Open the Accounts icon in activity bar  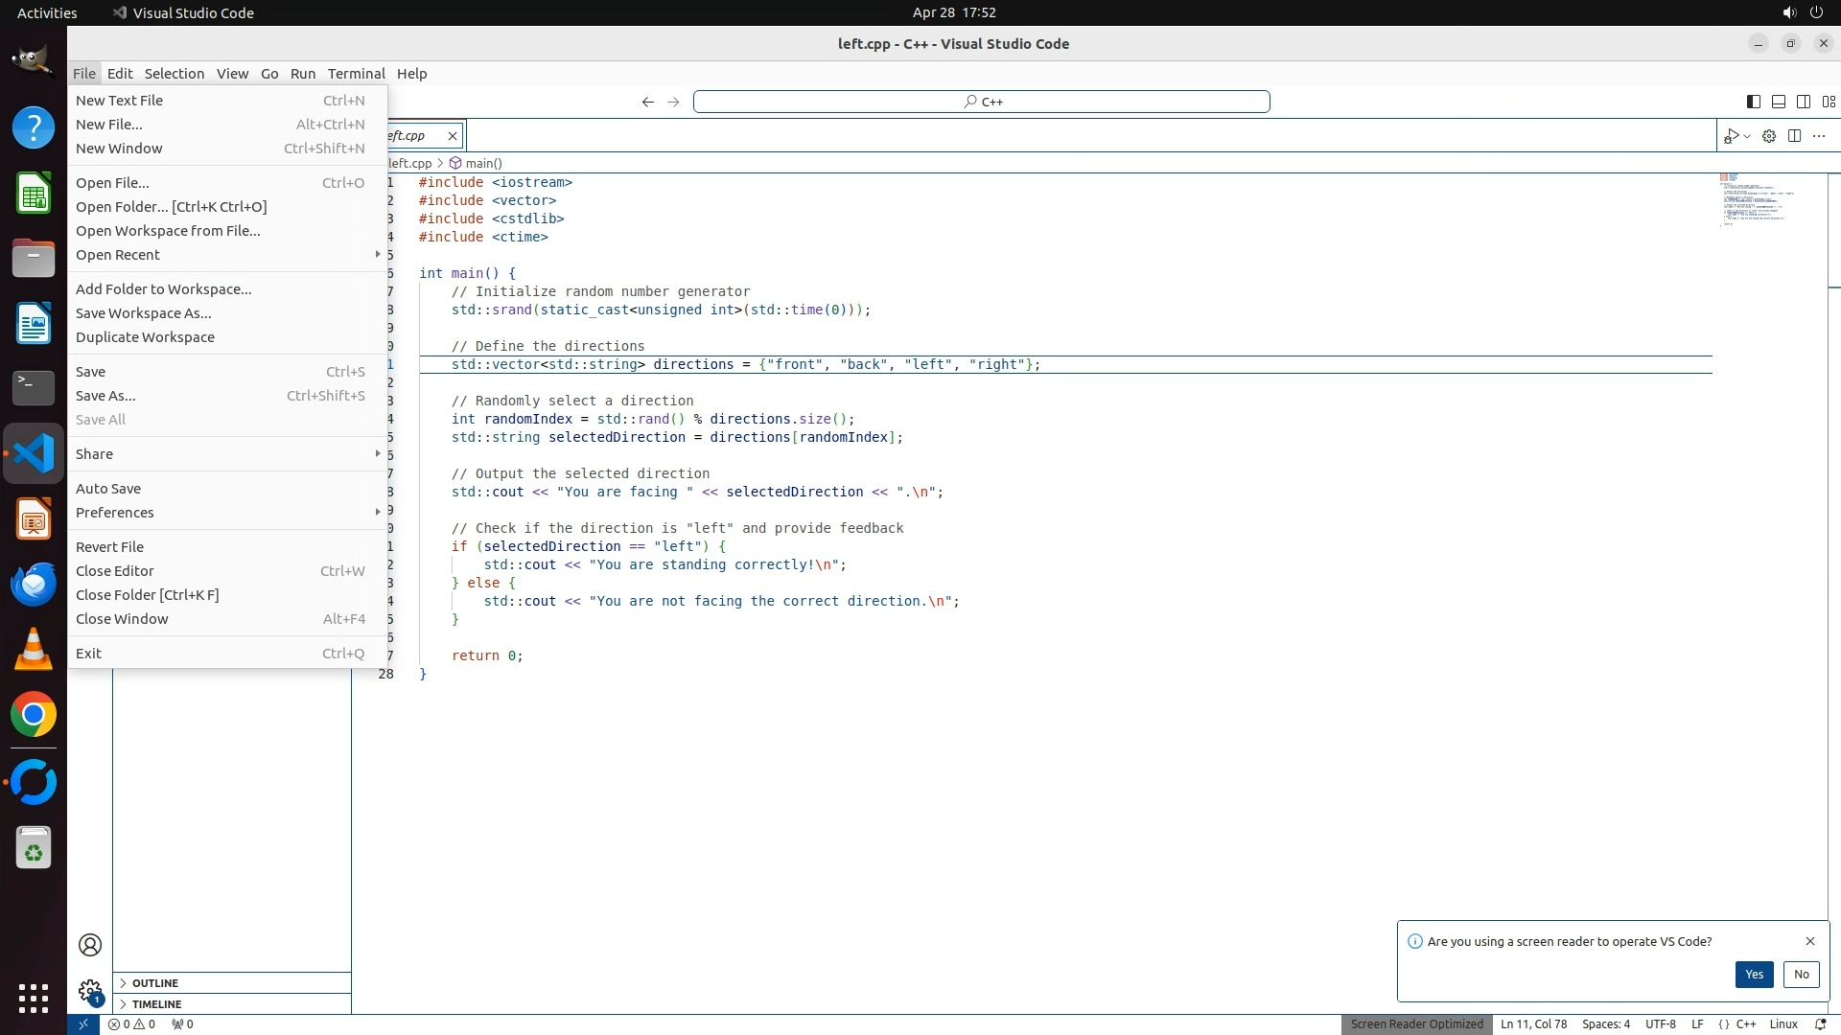tap(90, 945)
